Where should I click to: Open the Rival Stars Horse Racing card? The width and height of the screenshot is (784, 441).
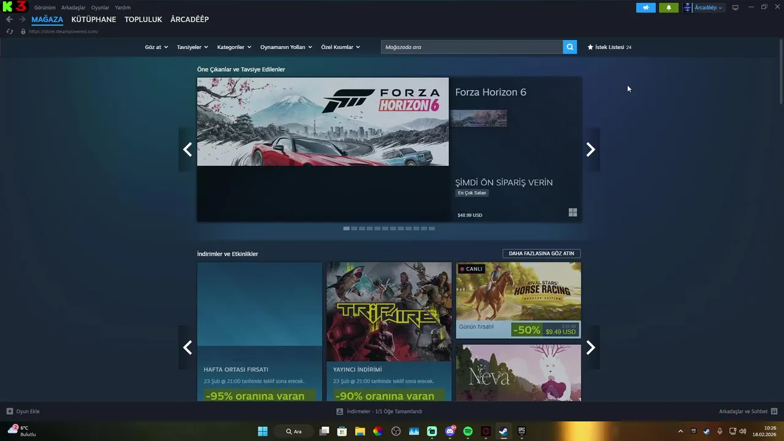tap(518, 300)
